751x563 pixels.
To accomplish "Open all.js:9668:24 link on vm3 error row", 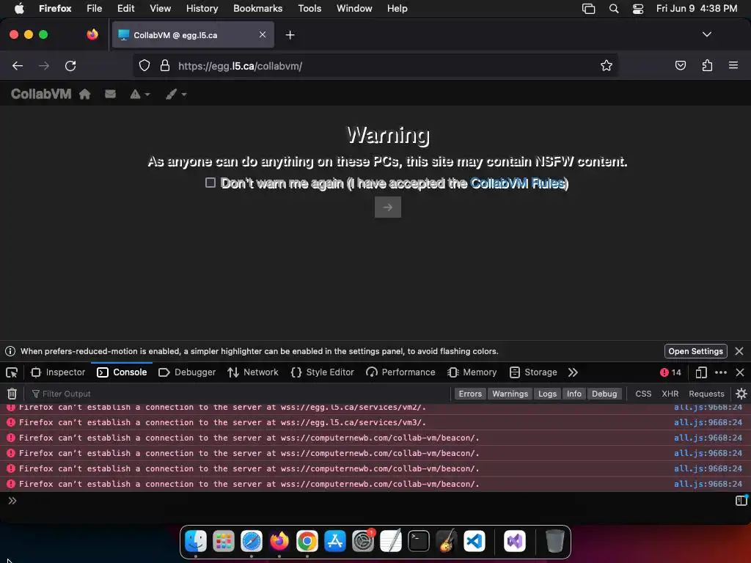I will pos(708,422).
